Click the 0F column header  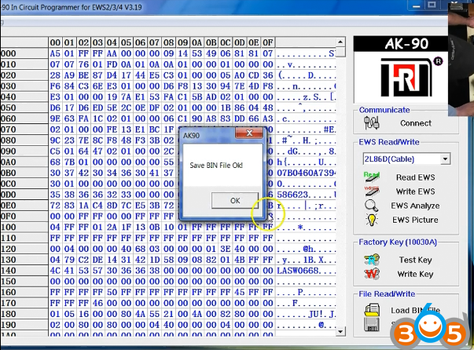click(x=268, y=42)
